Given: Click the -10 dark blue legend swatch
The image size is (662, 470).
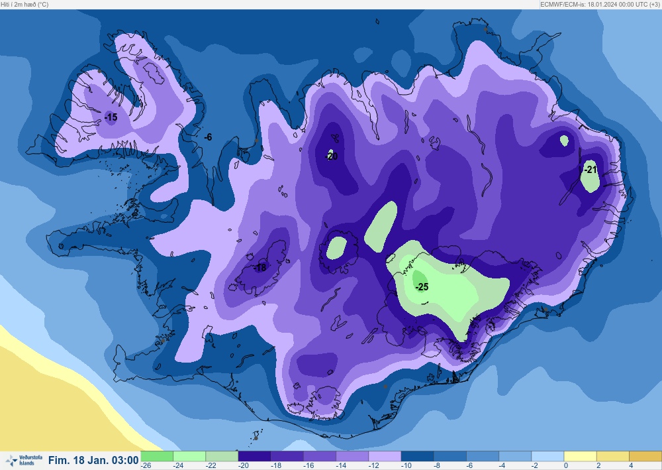Looking at the screenshot, I should [x=417, y=456].
